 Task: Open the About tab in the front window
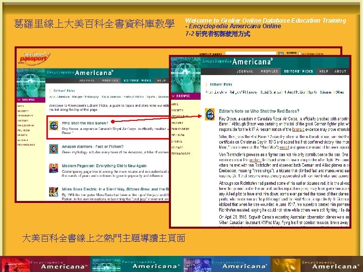coord(340,71)
